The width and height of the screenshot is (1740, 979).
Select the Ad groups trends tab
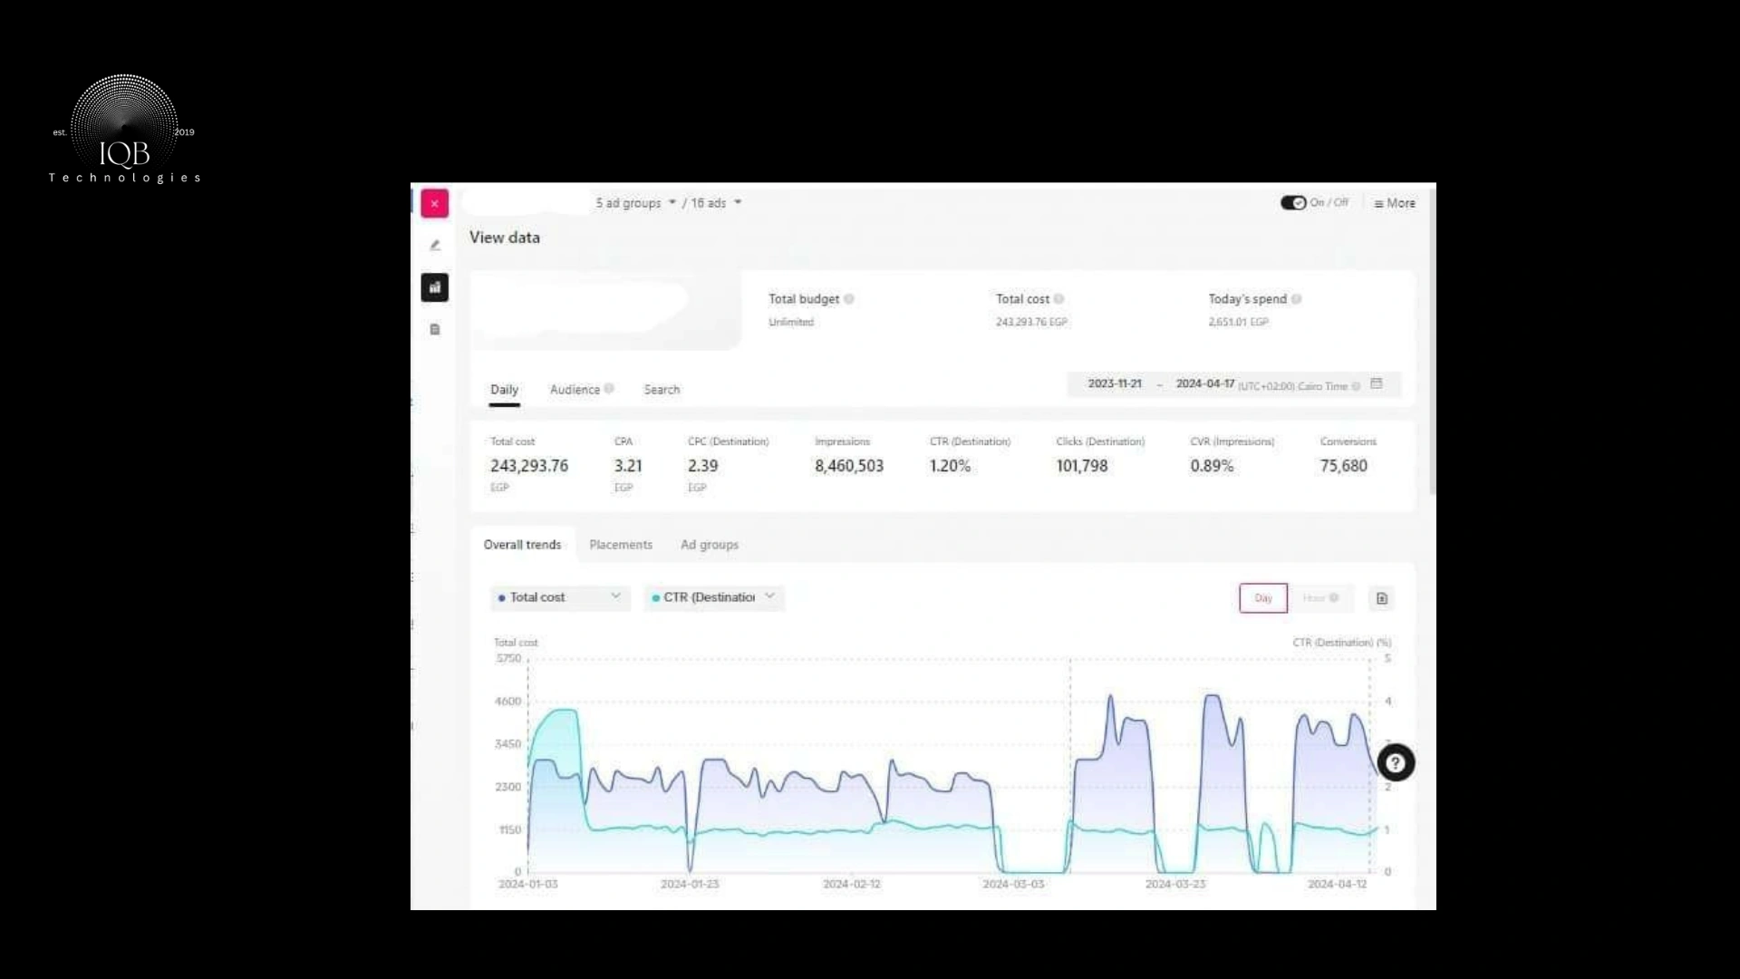pos(709,544)
